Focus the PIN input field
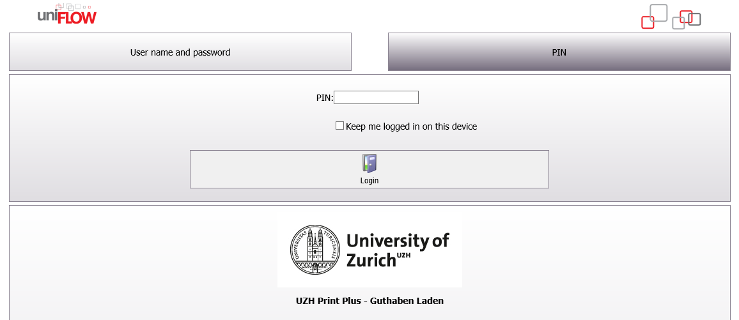Screen dimensions: 739x320 click(x=376, y=98)
